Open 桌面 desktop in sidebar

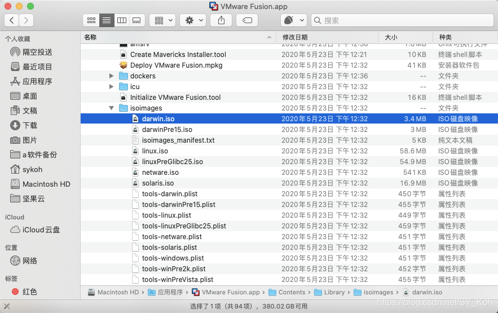(x=24, y=96)
